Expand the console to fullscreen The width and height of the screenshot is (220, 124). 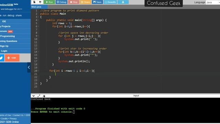tap(39, 96)
